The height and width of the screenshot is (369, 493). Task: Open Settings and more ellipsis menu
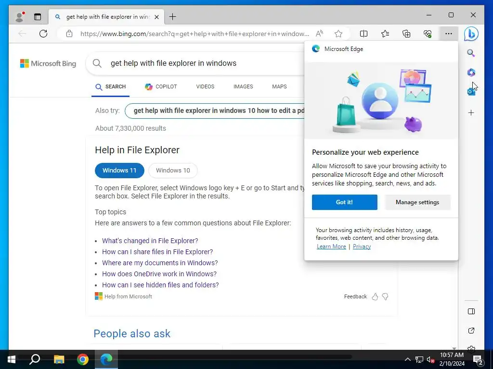click(449, 34)
